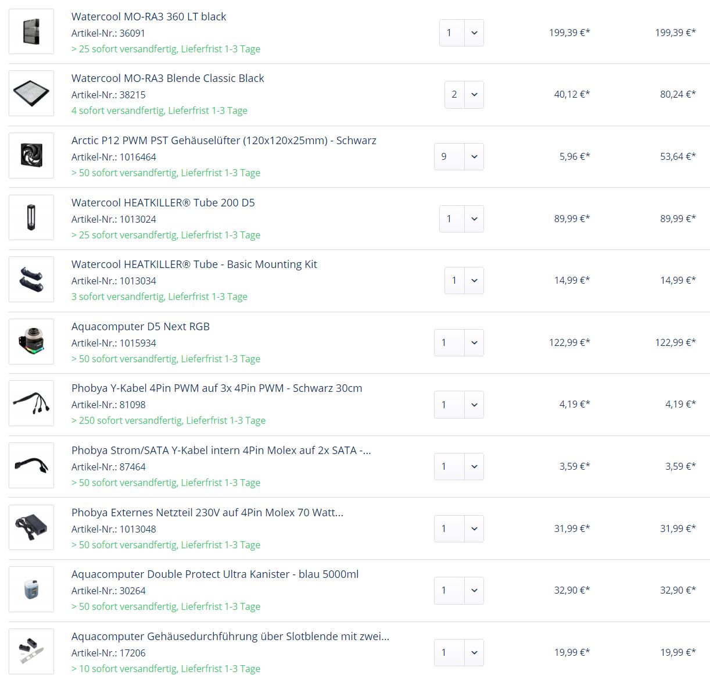This screenshot has width=710, height=675.
Task: Open the Double Protect Ultra canister image
Action: coord(31,590)
